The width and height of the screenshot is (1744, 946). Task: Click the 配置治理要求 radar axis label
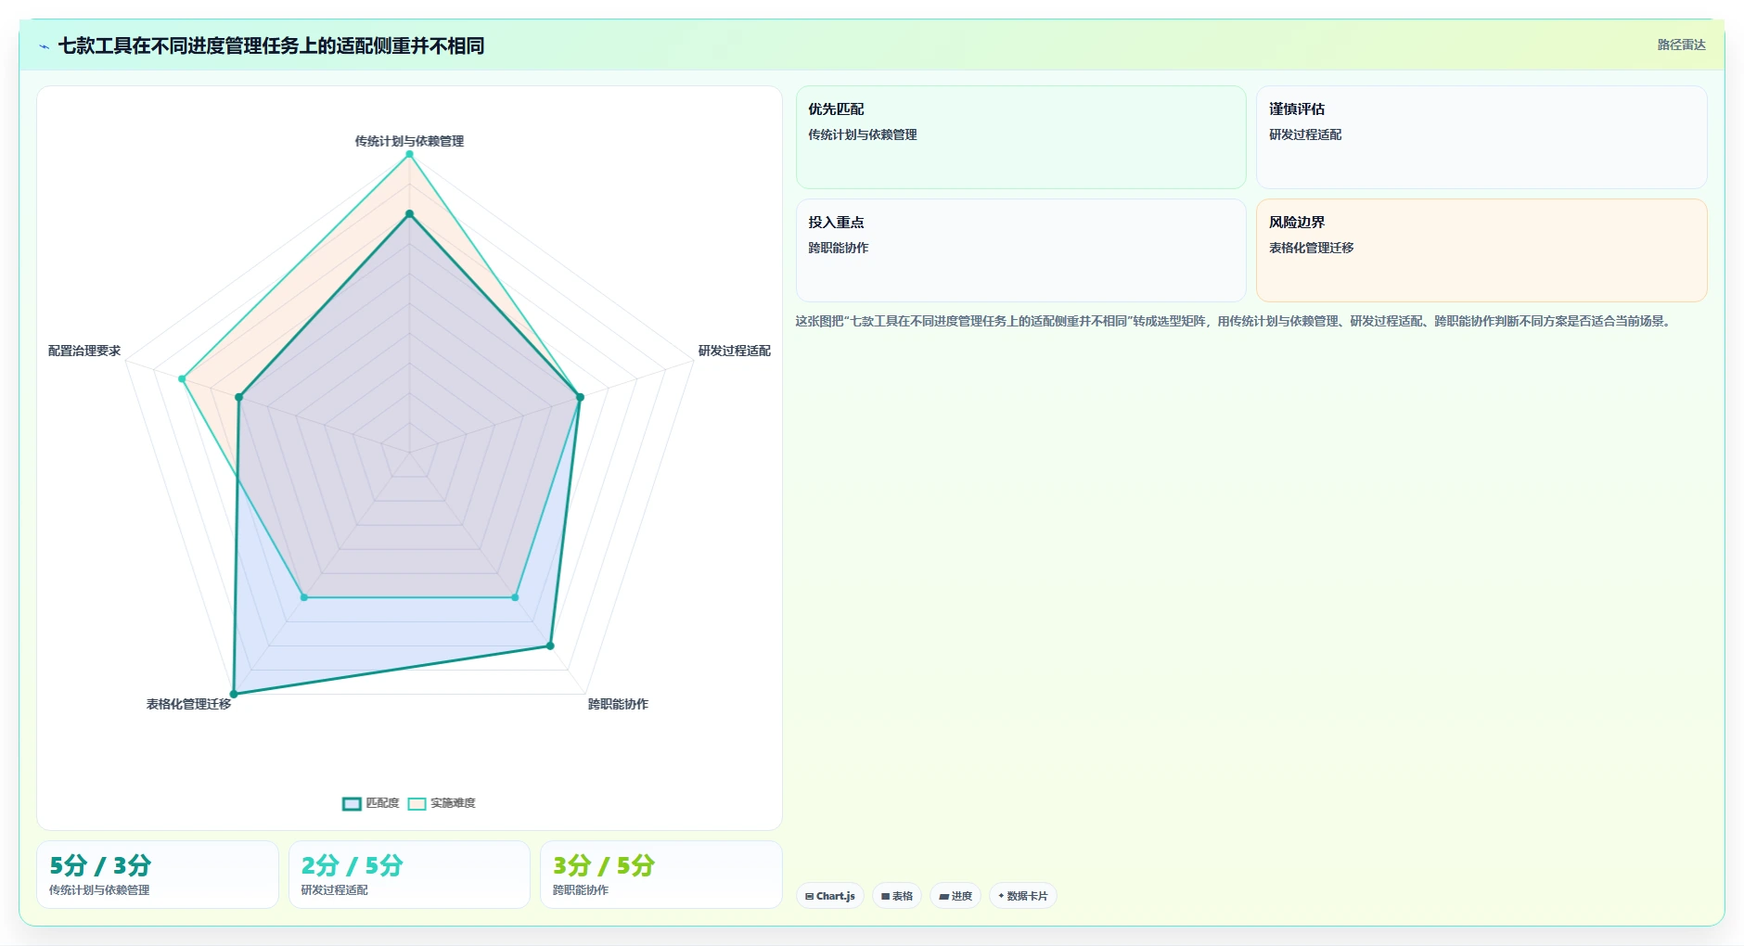click(x=84, y=351)
